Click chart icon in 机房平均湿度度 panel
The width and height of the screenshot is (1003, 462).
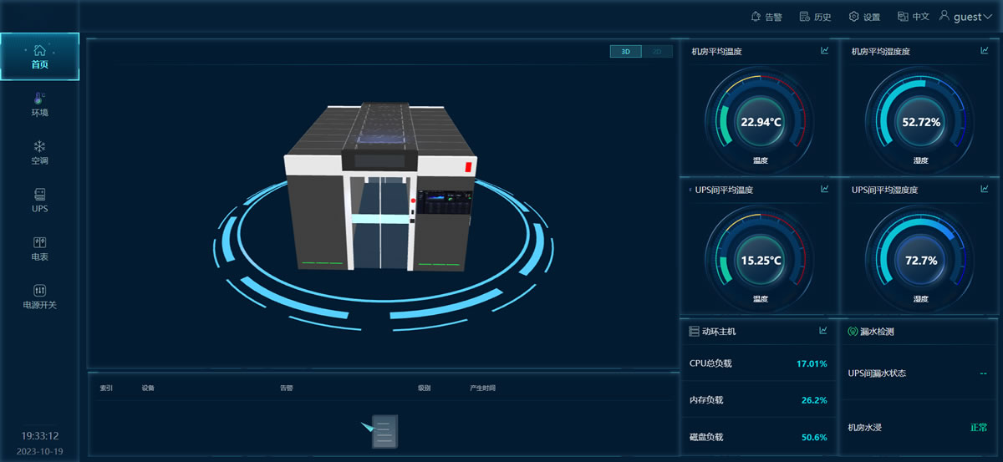click(984, 51)
